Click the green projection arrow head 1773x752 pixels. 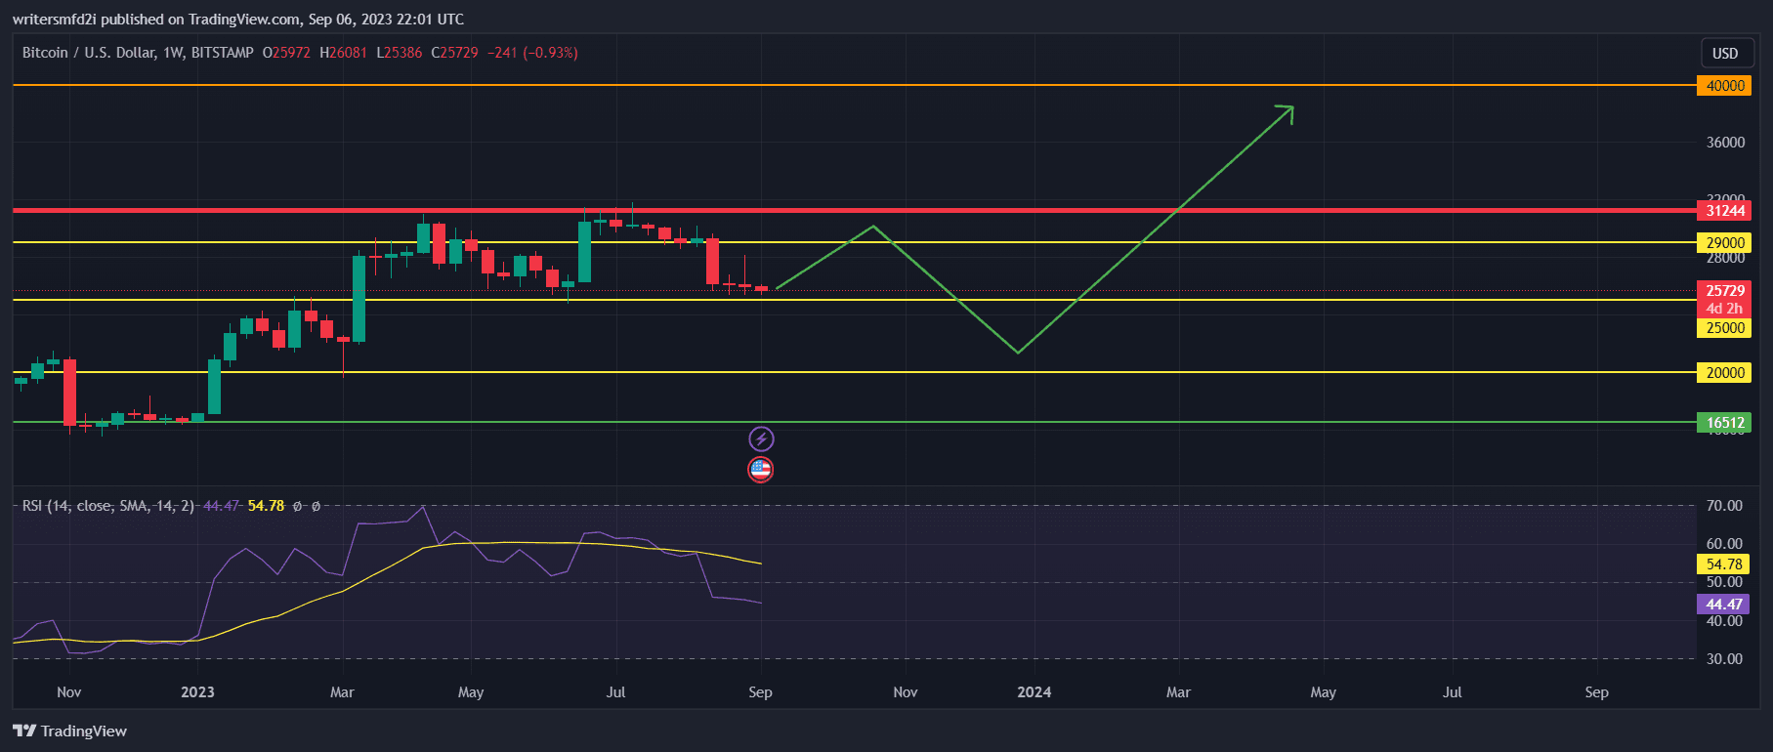(1288, 111)
